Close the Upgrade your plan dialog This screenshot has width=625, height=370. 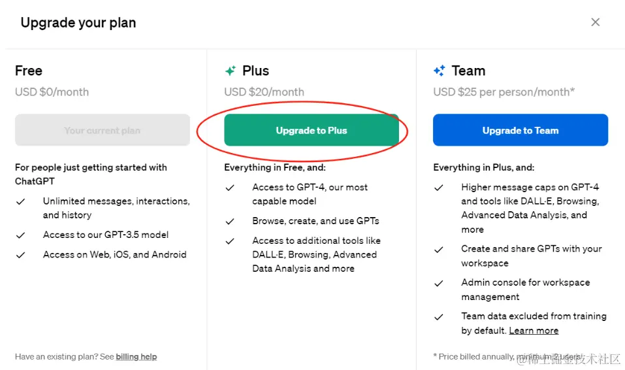(595, 22)
